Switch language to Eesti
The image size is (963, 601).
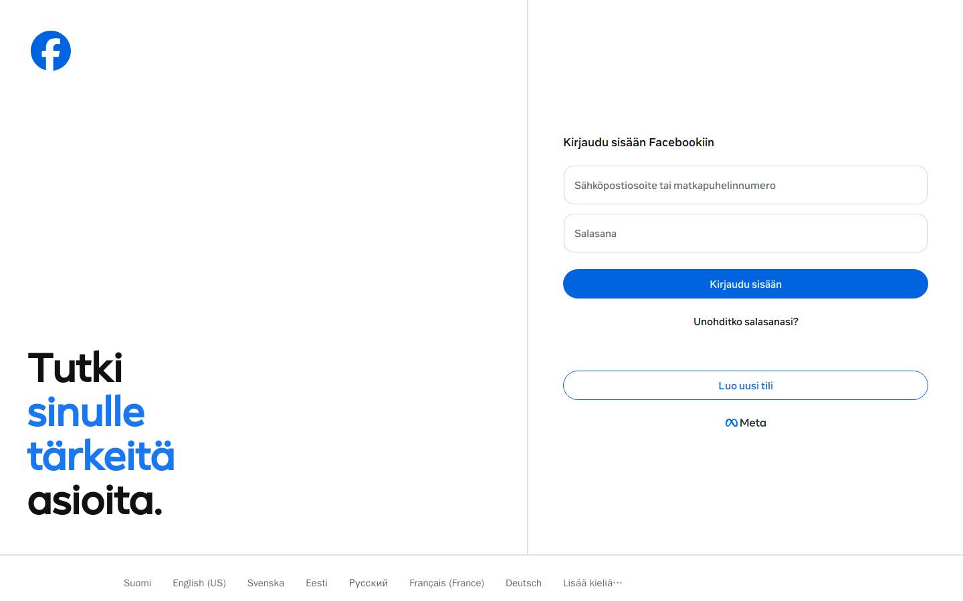pyautogui.click(x=316, y=583)
